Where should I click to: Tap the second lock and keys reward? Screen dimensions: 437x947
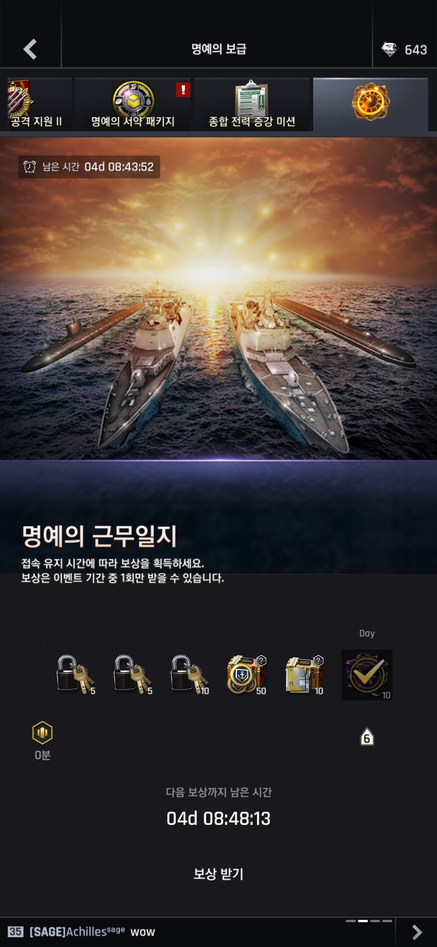coord(133,675)
